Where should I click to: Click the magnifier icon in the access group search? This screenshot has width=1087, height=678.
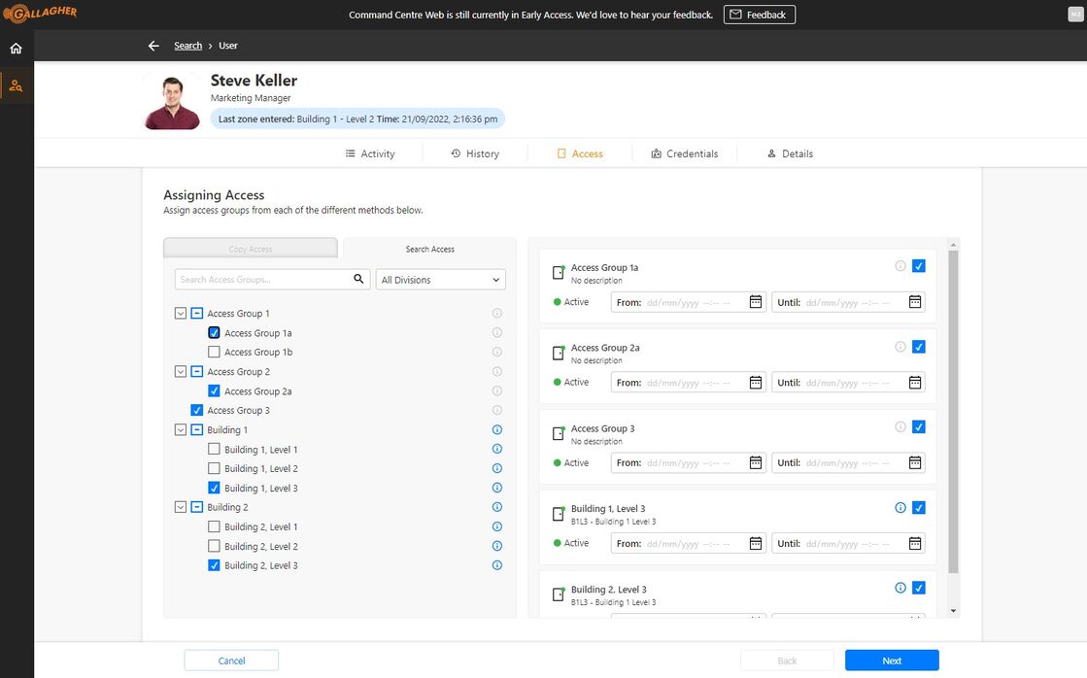(x=357, y=279)
